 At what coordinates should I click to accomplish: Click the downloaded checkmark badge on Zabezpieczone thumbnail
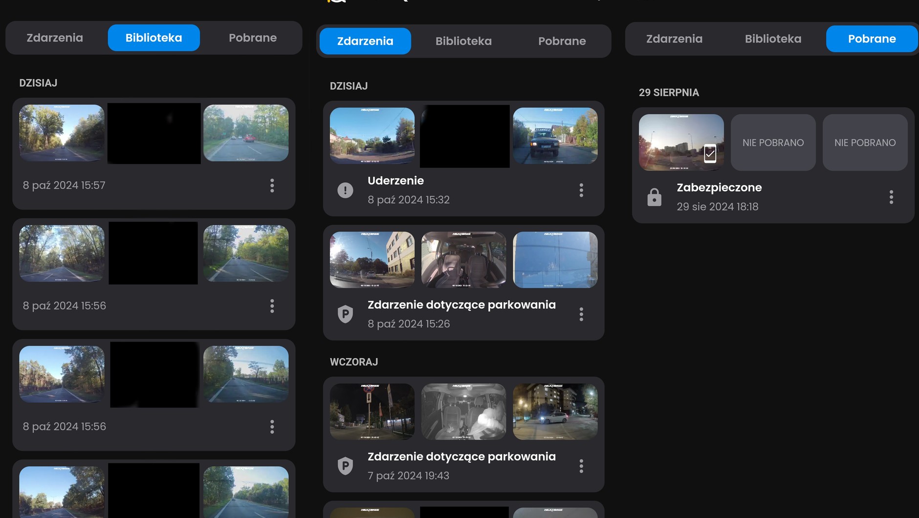click(710, 154)
